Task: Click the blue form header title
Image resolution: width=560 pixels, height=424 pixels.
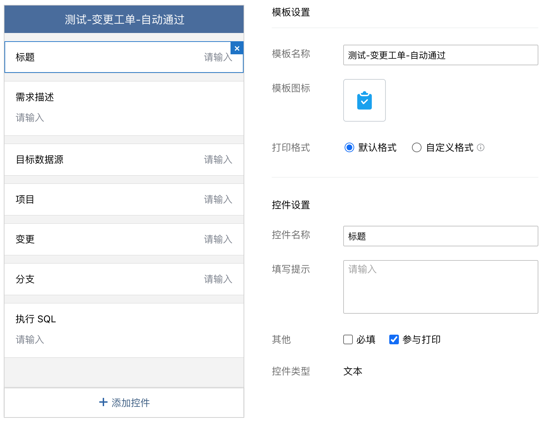Action: click(124, 20)
